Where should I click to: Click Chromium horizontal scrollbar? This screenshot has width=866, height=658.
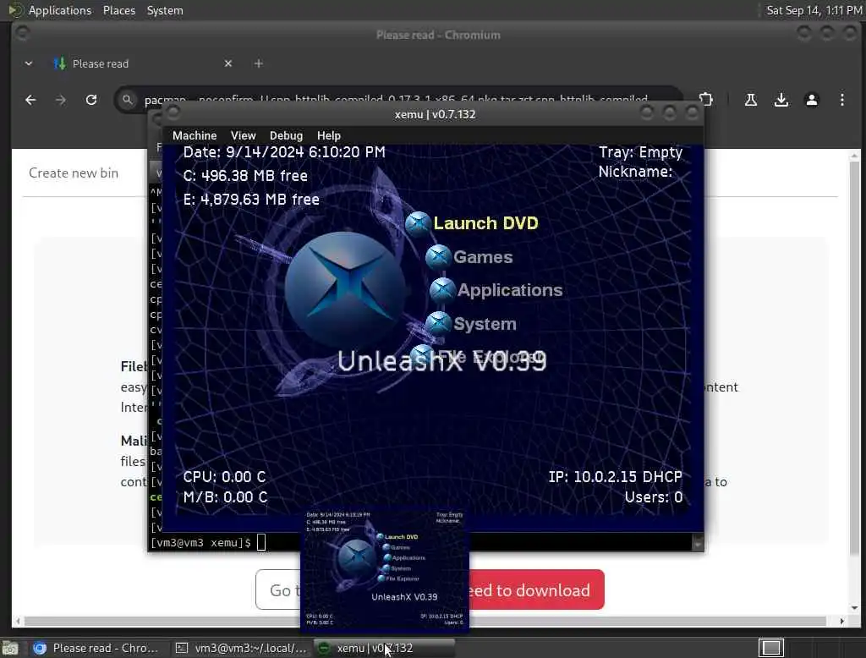[x=425, y=621]
